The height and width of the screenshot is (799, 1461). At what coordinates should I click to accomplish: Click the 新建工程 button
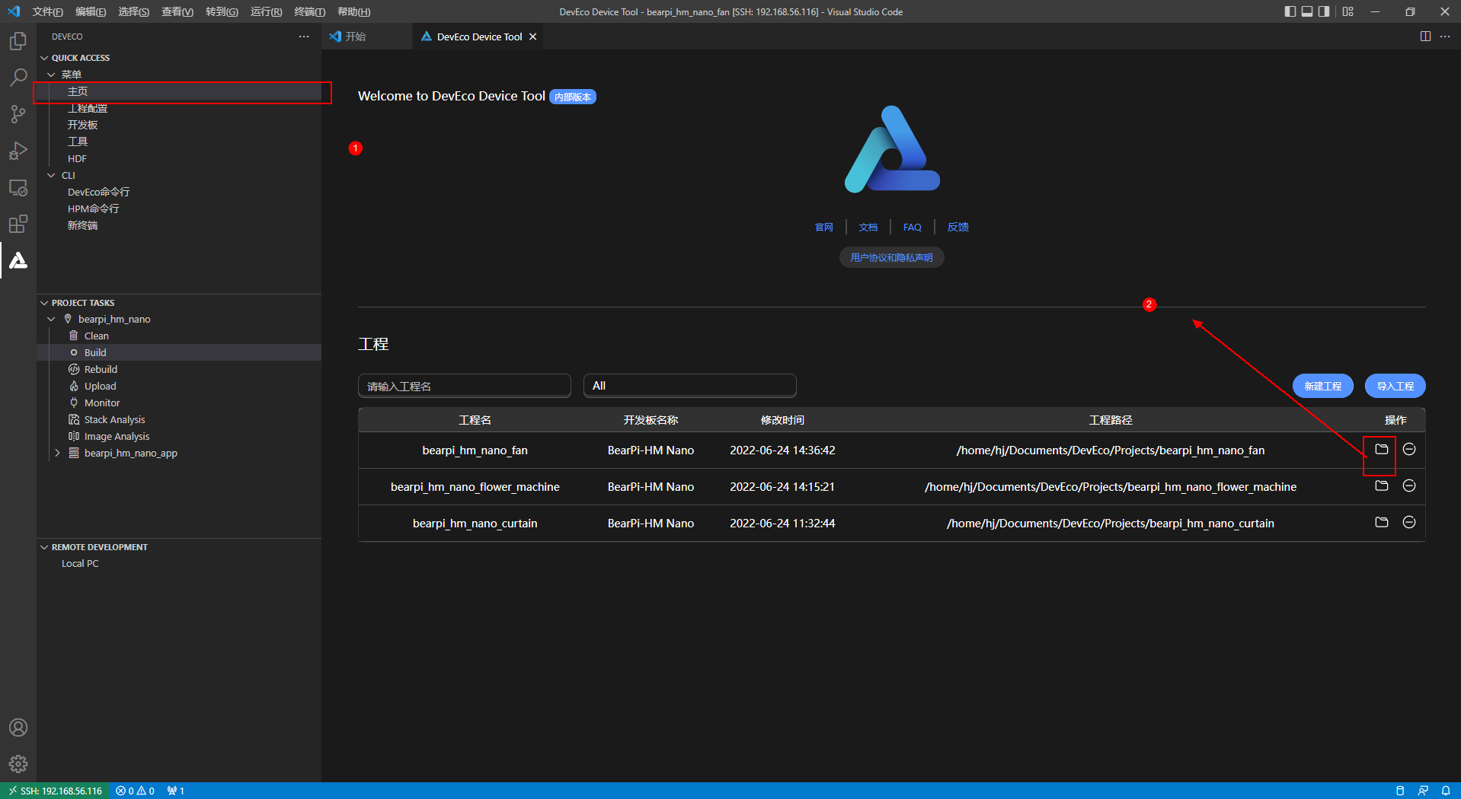tap(1323, 386)
